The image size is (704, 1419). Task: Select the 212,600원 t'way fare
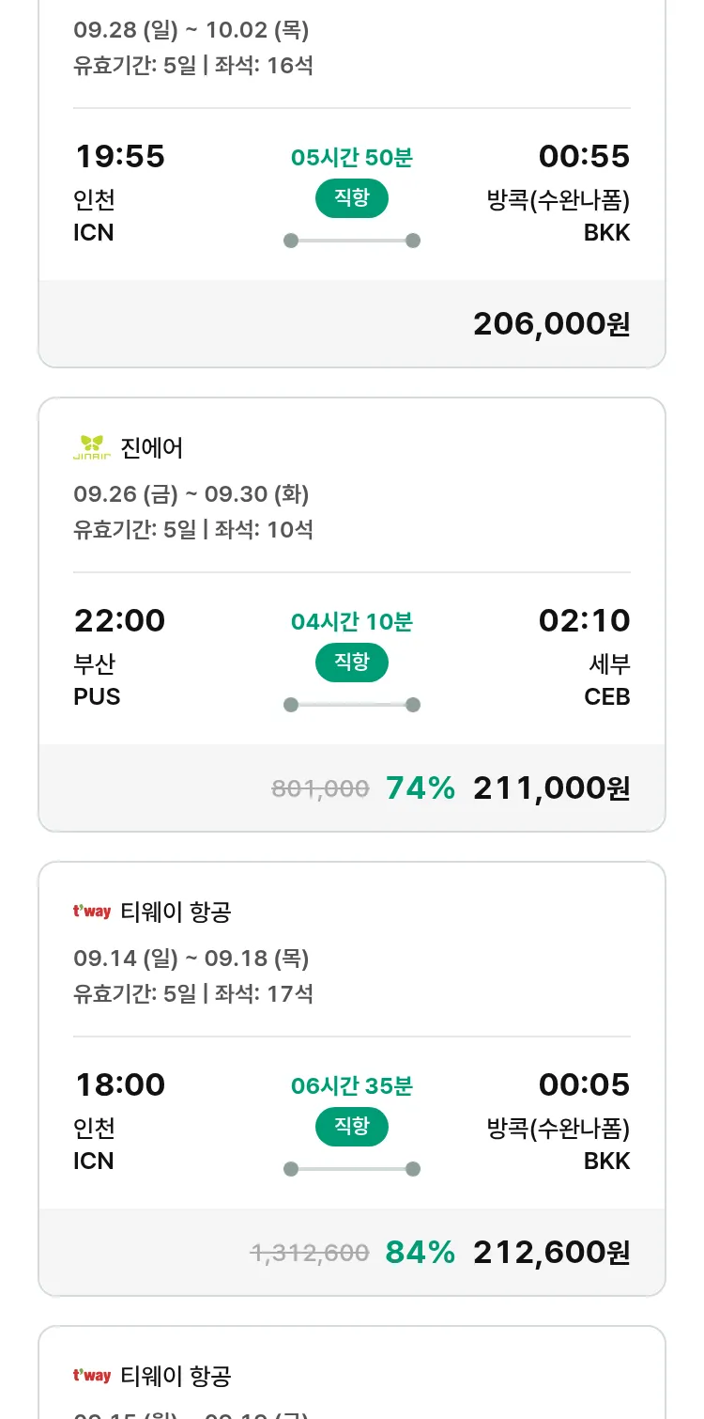[551, 1253]
